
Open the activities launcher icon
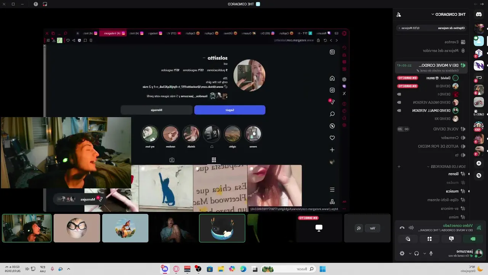pyautogui.click(x=430, y=239)
